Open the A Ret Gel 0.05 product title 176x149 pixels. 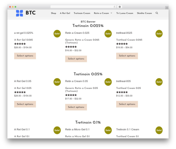pyautogui.click(x=23, y=88)
